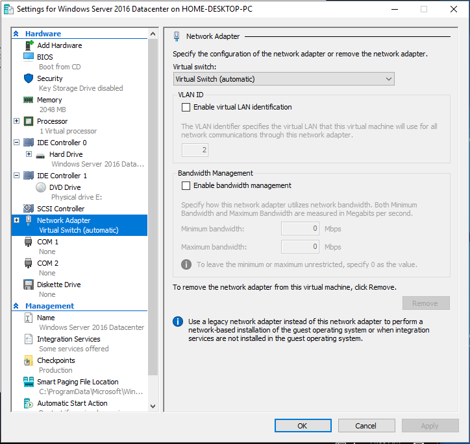Select the Memory chip icon
470x444 pixels.
point(29,100)
